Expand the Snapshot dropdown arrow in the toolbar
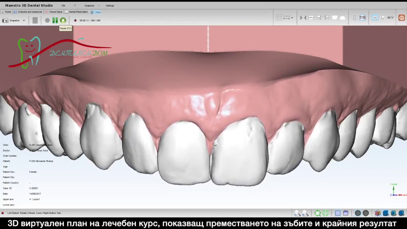407x229 pixels. 24,20
